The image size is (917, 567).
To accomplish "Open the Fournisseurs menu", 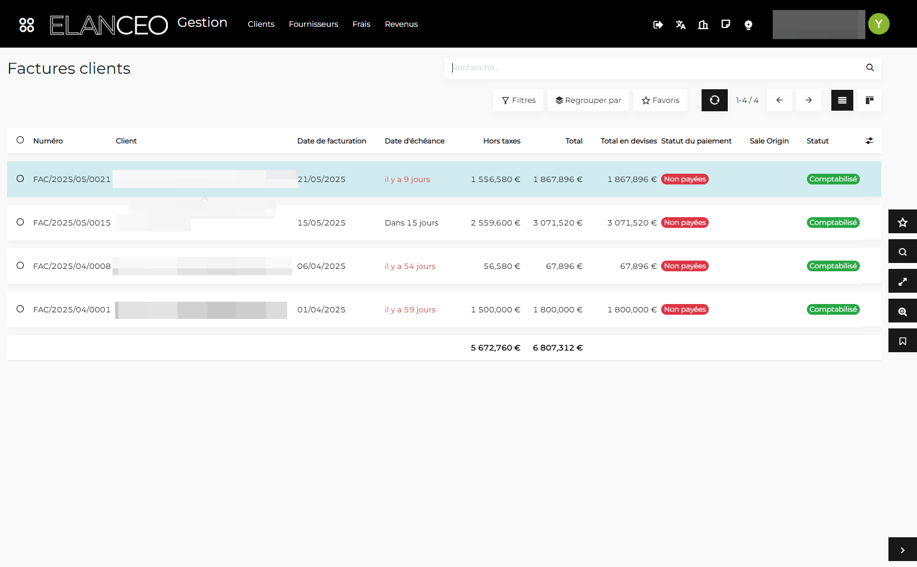I will [314, 24].
